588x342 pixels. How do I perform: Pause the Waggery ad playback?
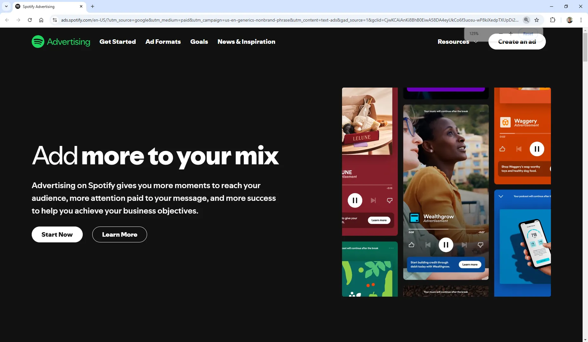tap(537, 149)
